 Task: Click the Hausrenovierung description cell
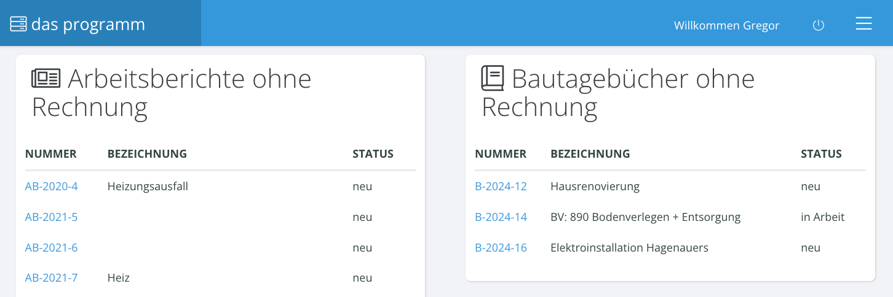click(595, 186)
